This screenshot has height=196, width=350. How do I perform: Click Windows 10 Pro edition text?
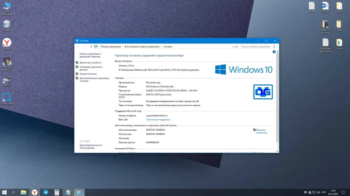(x=126, y=66)
